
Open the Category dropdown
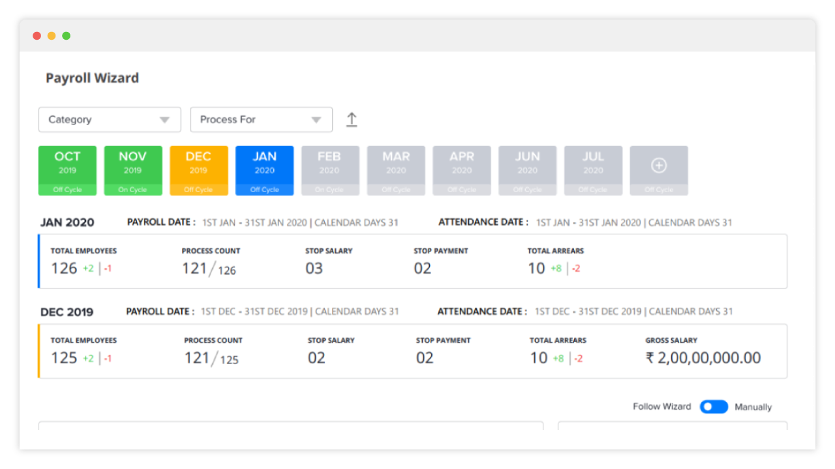click(109, 119)
